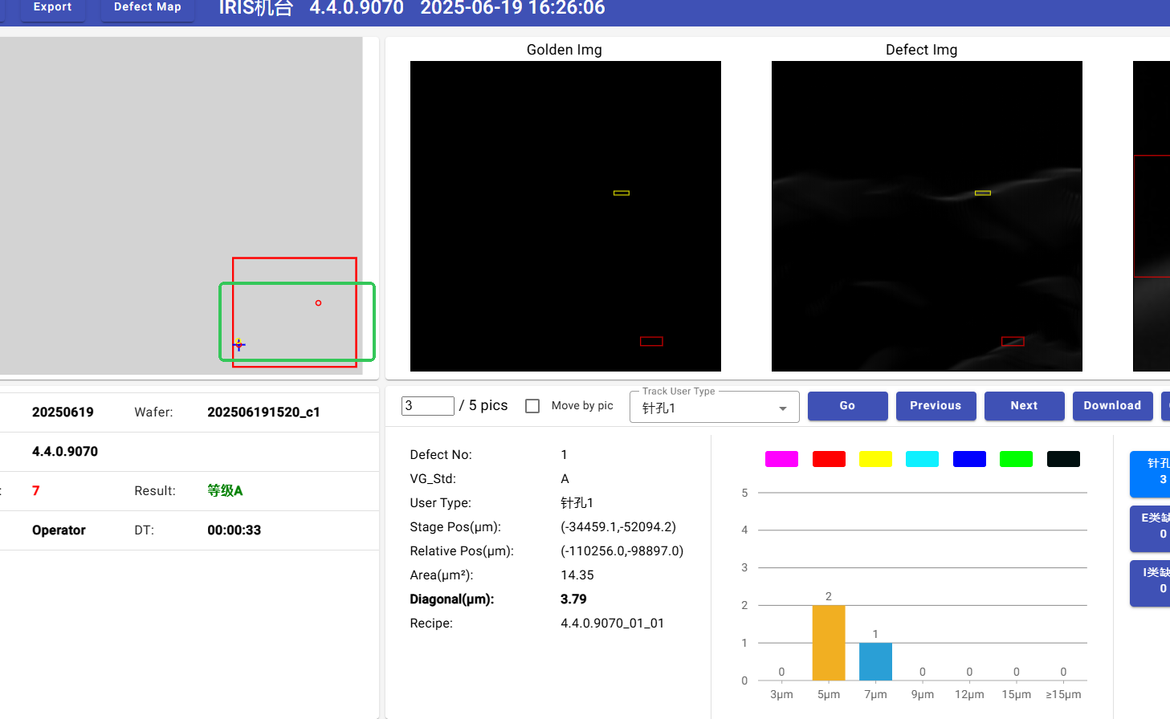Select the green legend swatch
This screenshot has width=1170, height=719.
click(1016, 459)
